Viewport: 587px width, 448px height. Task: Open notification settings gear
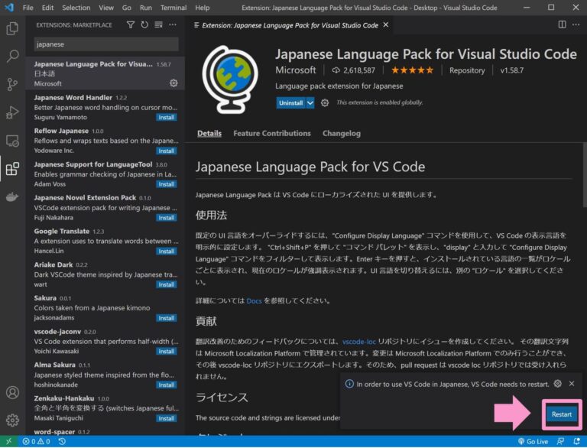pyautogui.click(x=557, y=384)
